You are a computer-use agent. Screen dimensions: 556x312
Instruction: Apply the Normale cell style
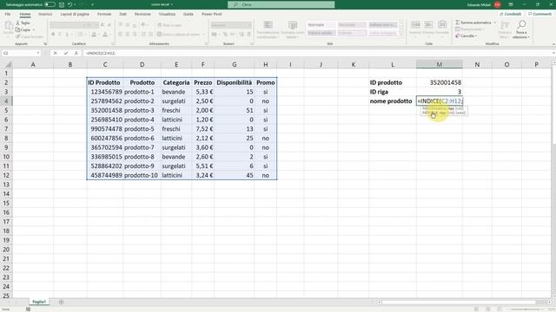pos(321,25)
